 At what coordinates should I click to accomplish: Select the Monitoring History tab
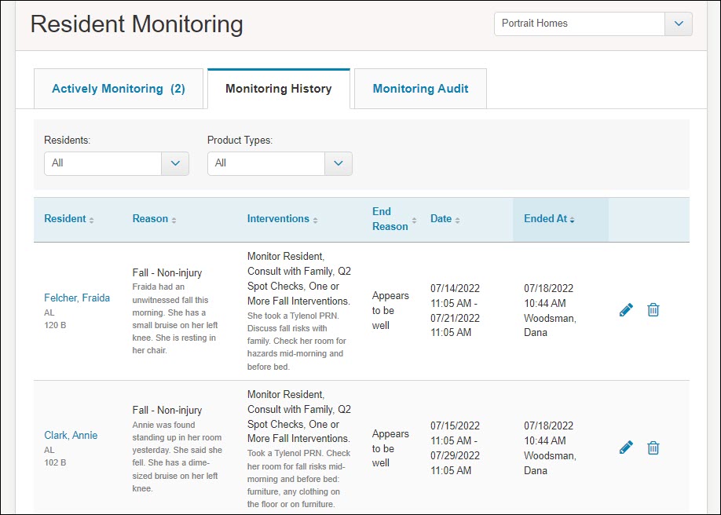279,89
